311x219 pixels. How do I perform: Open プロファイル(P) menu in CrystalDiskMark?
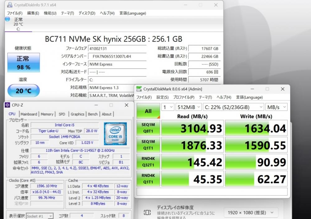point(184,97)
